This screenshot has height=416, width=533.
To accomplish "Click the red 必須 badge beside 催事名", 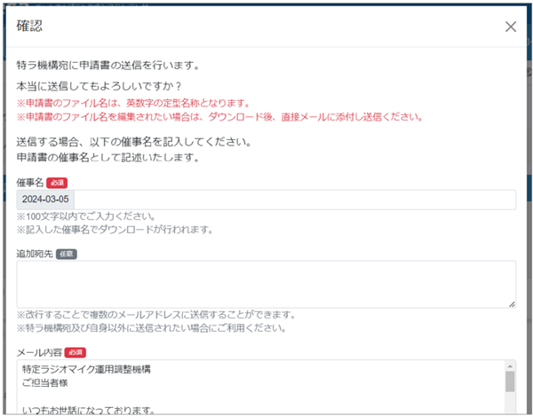I will 57,182.
